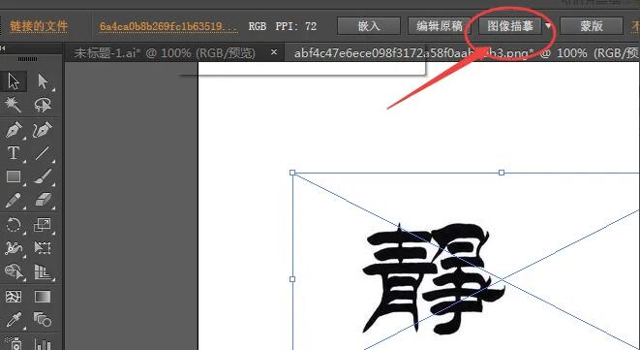Switch to the 未标题-1.ai document tab
640x350 pixels.
165,53
